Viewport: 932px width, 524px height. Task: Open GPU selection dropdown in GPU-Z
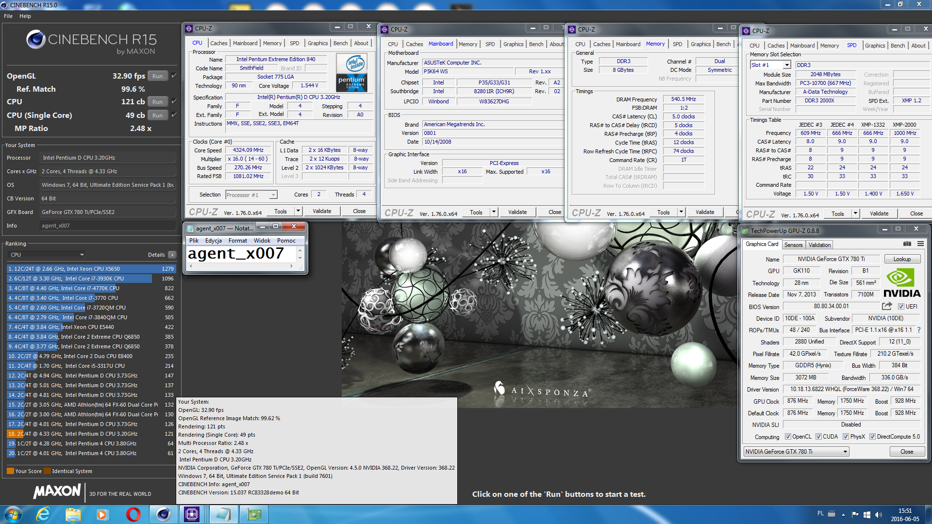[796, 452]
